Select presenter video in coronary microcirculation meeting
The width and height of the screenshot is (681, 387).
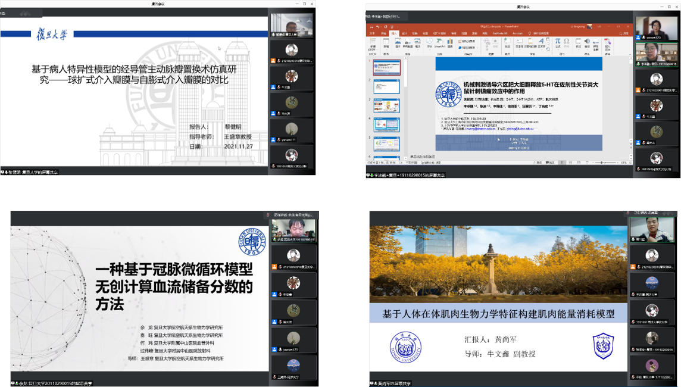(x=293, y=230)
